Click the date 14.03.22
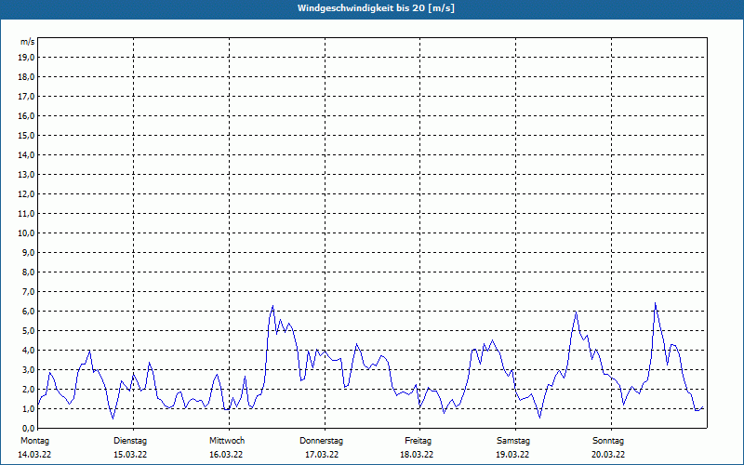This screenshot has width=744, height=465. (34, 455)
